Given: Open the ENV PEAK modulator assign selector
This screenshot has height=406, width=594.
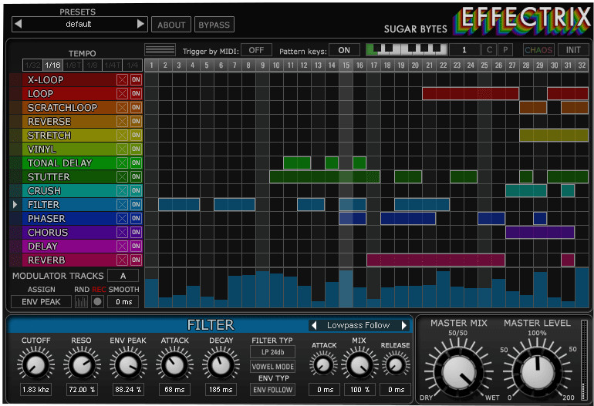Looking at the screenshot, I should (x=41, y=302).
